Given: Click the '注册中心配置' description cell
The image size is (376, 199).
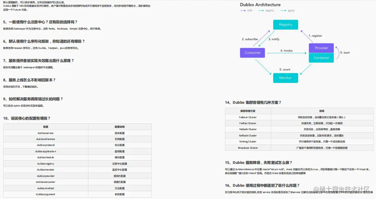Looking at the screenshot, I should [120, 163].
